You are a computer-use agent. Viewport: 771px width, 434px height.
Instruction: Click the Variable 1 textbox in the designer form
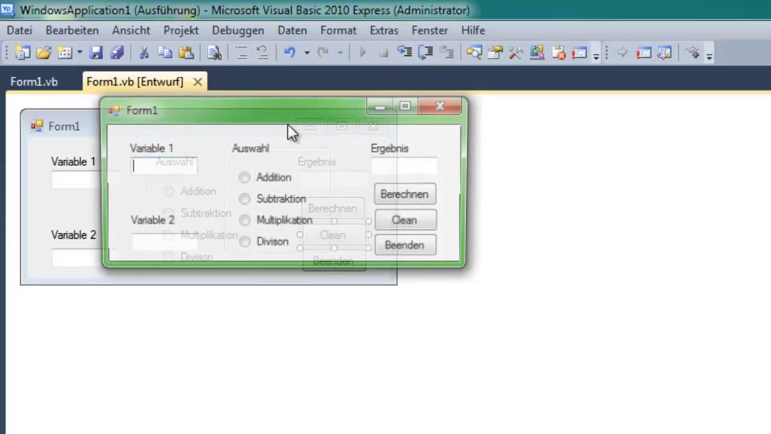tap(76, 180)
